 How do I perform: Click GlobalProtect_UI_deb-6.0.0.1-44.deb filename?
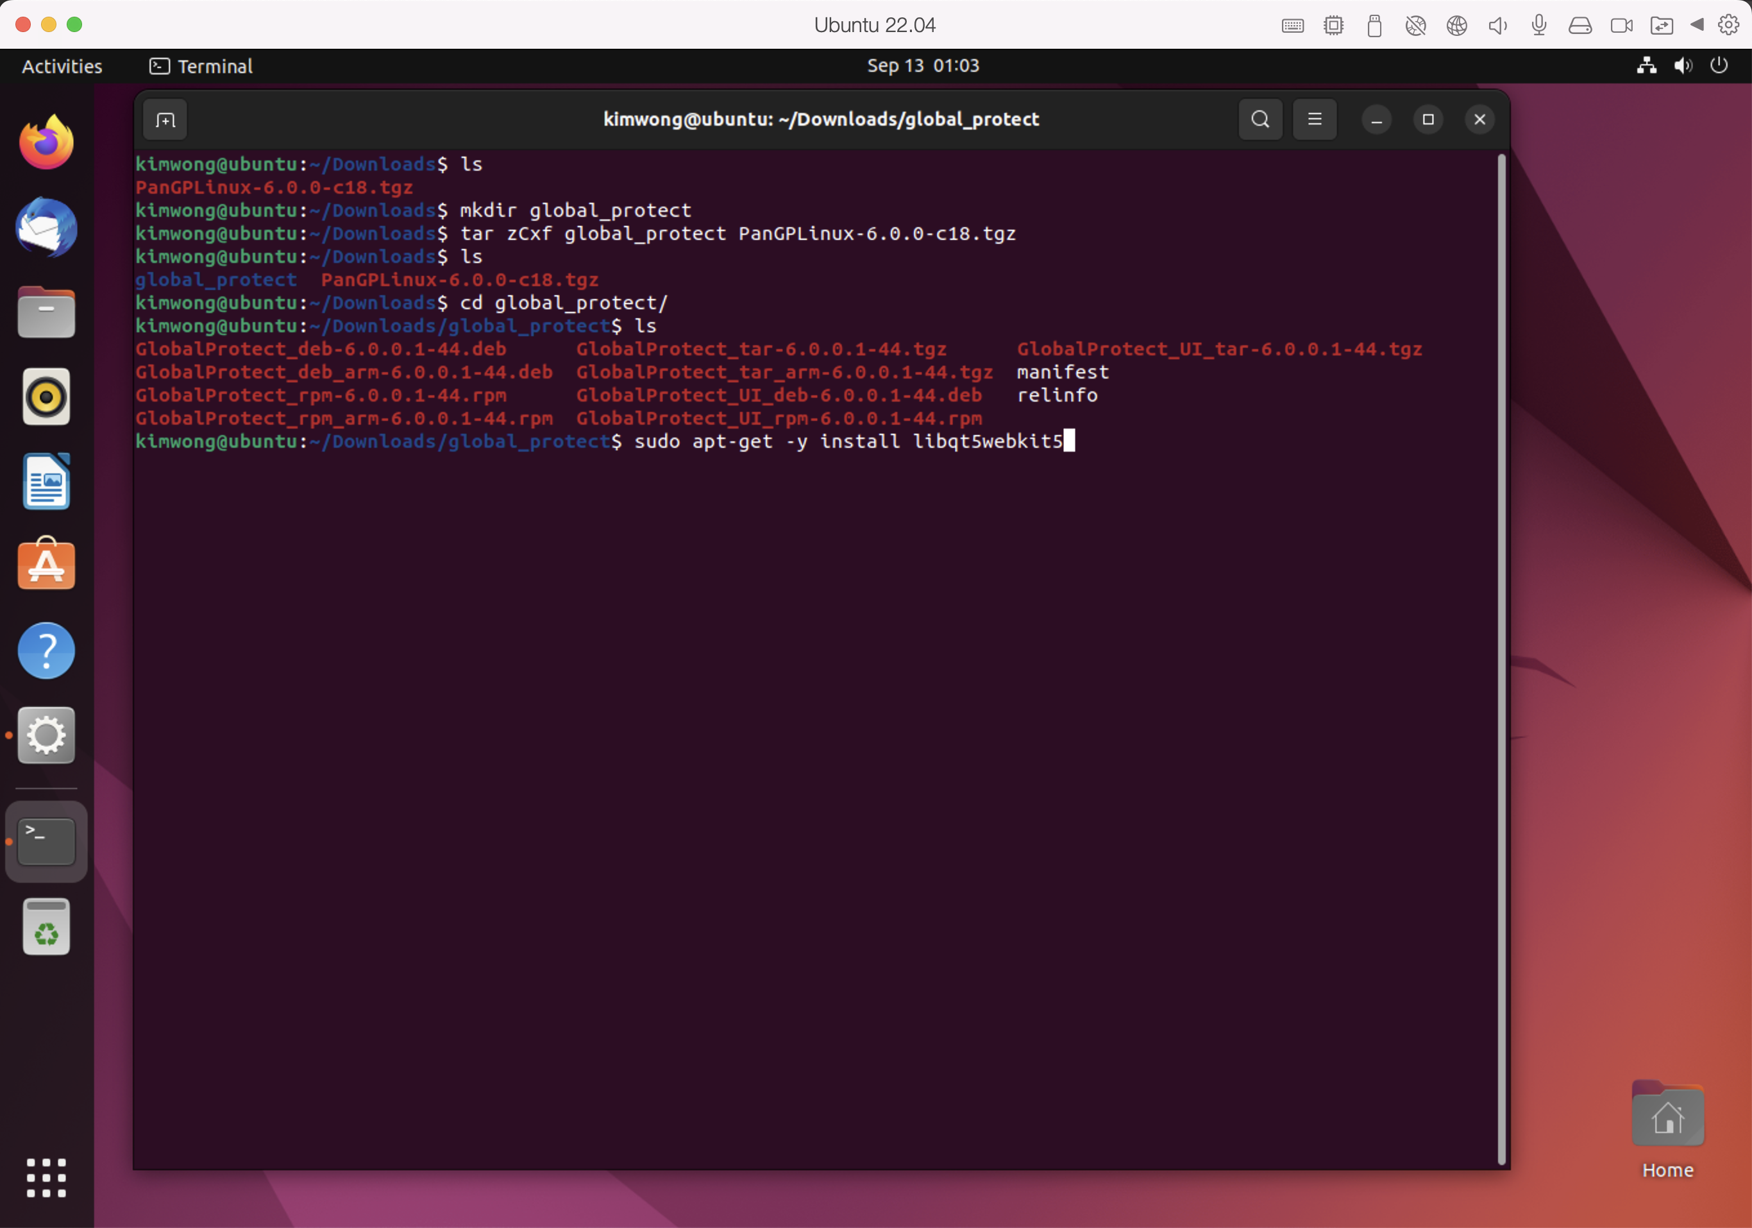(779, 395)
